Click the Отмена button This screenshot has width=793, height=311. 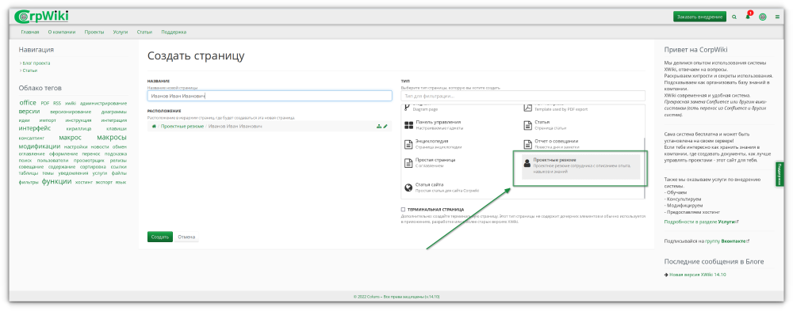186,237
